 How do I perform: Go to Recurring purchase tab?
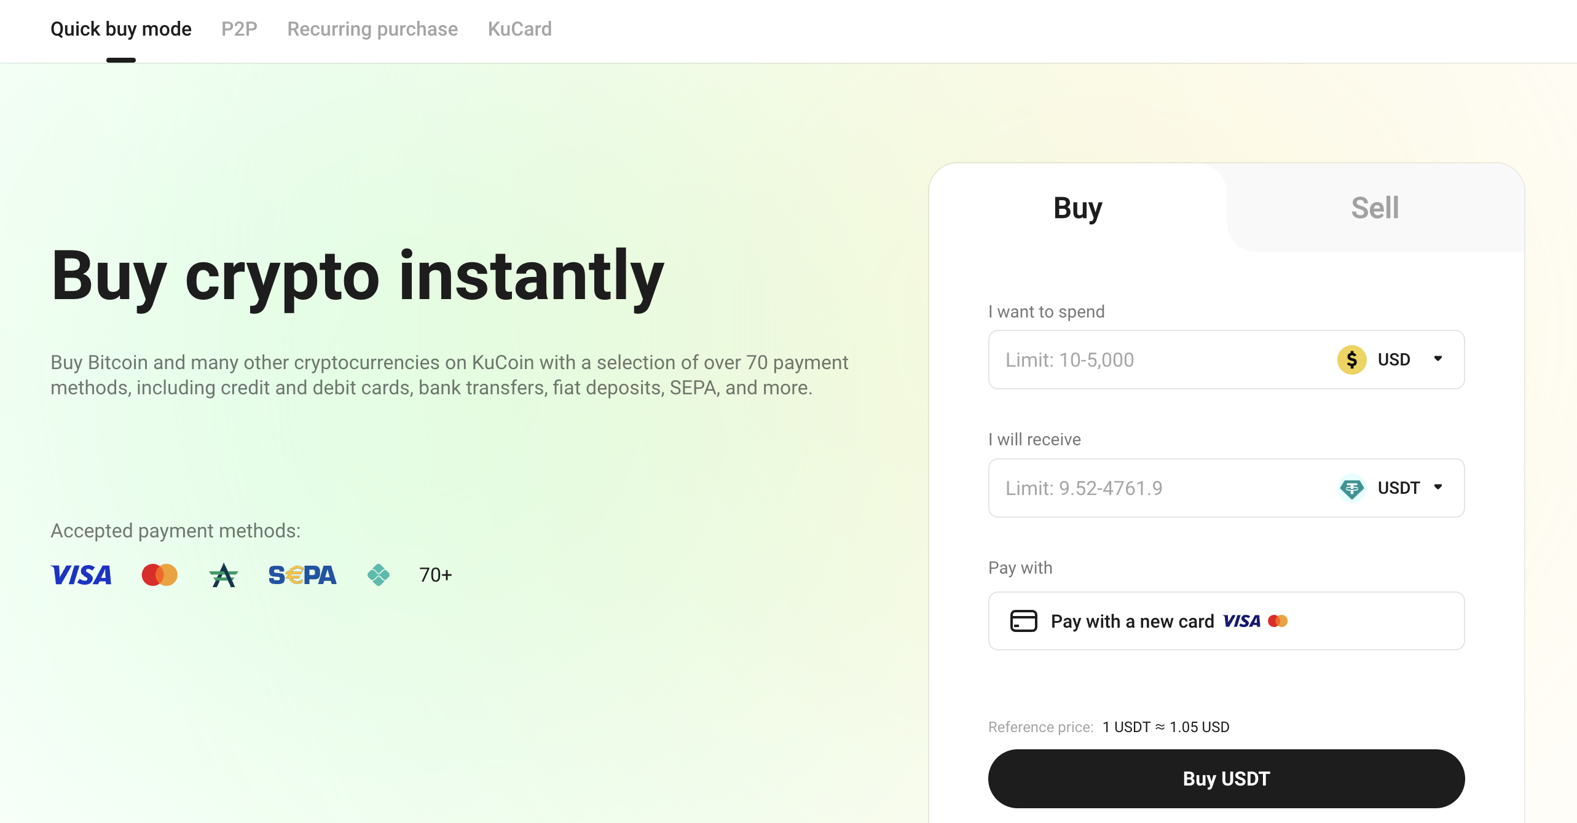coord(372,29)
